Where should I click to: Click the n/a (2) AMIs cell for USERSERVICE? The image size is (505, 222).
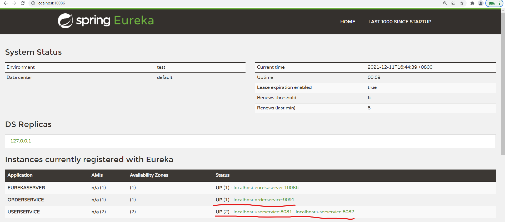click(x=99, y=212)
